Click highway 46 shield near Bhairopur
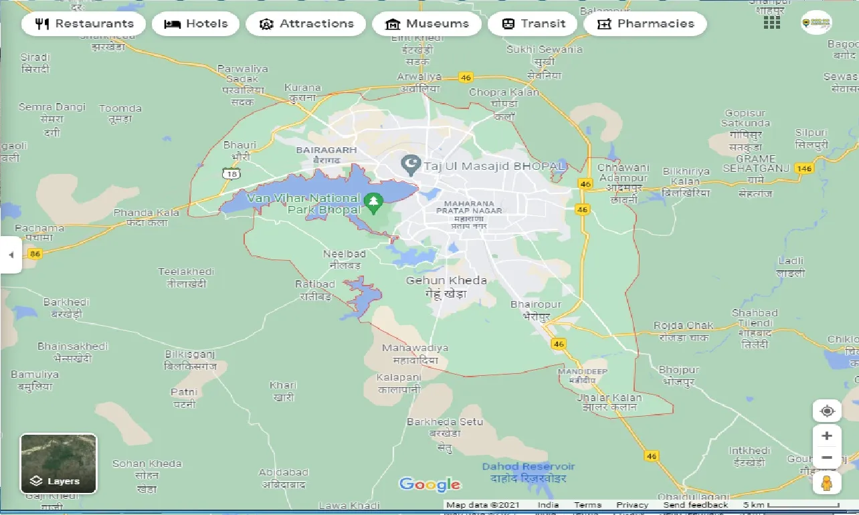The height and width of the screenshot is (515, 859). point(559,344)
